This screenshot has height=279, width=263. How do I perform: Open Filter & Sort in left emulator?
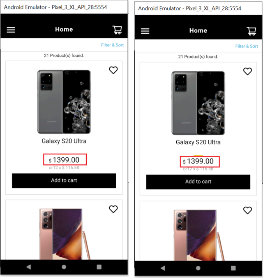point(112,45)
